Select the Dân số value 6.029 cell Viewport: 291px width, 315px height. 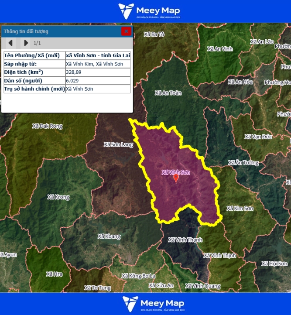(97, 81)
